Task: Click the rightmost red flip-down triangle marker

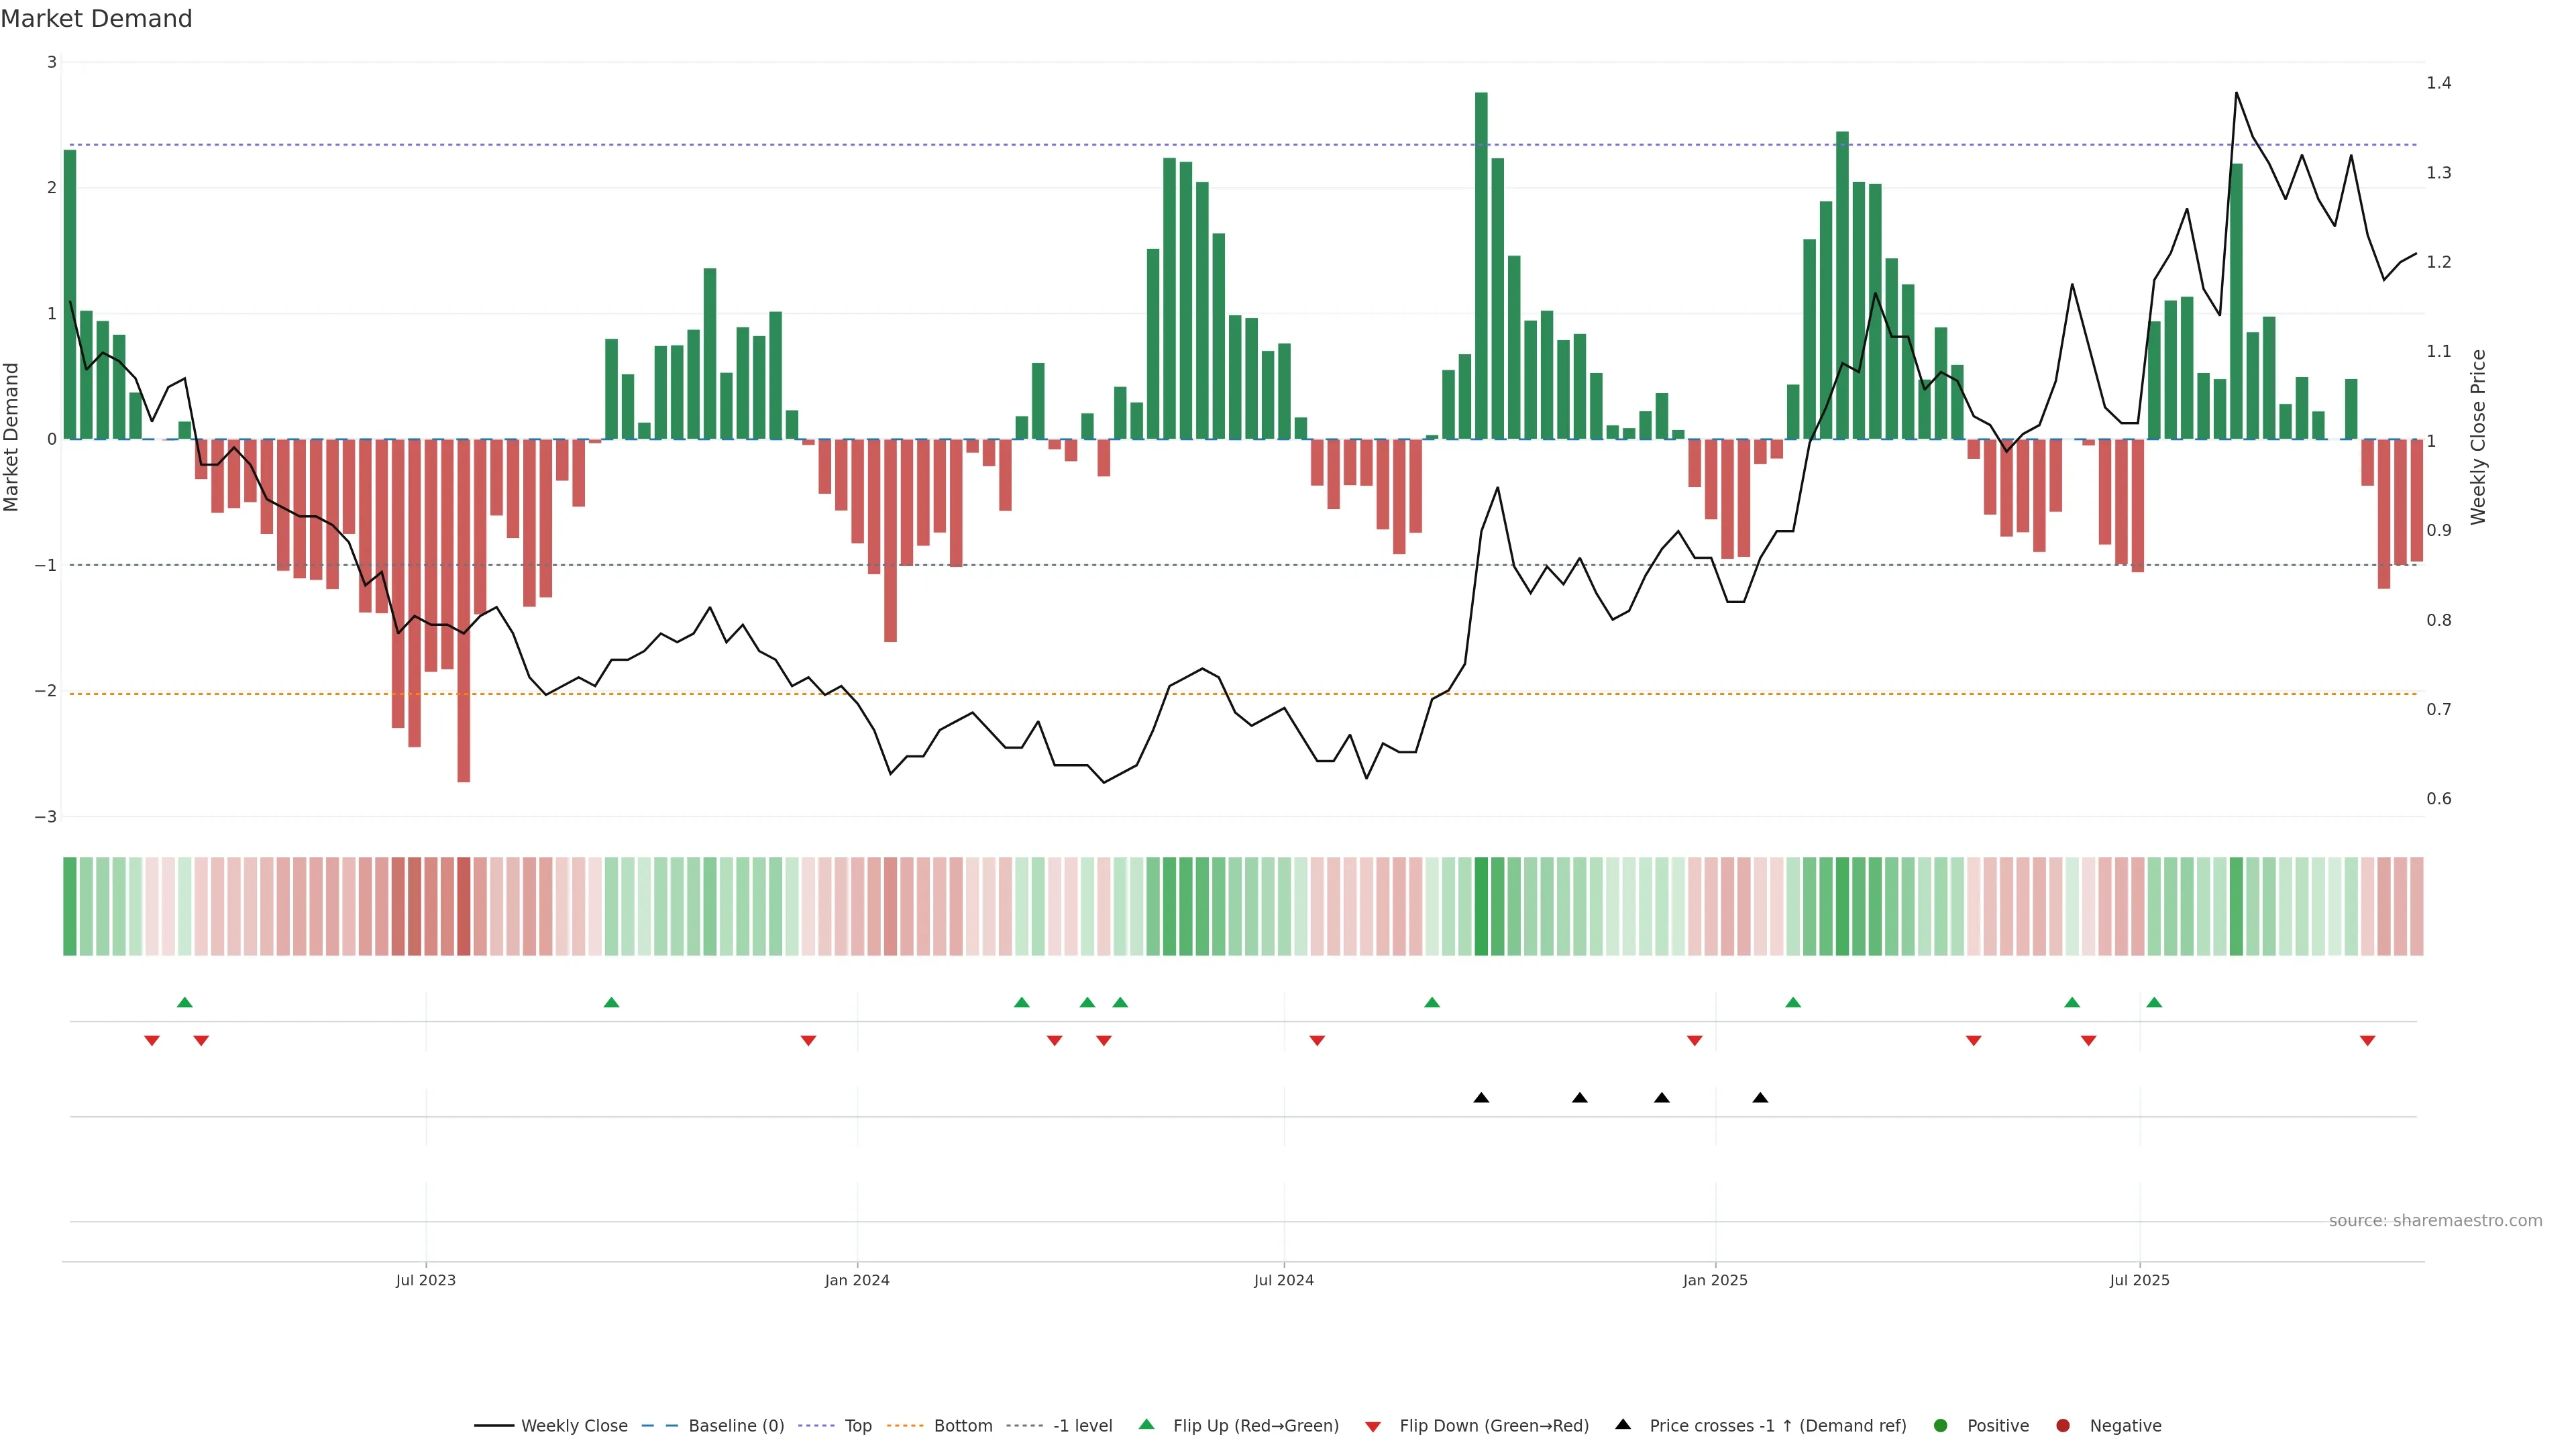Action: [2367, 1040]
